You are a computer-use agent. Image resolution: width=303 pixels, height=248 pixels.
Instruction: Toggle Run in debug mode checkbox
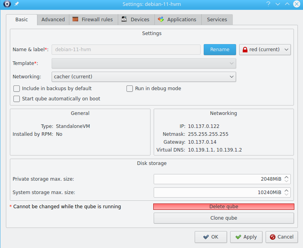click(x=130, y=89)
